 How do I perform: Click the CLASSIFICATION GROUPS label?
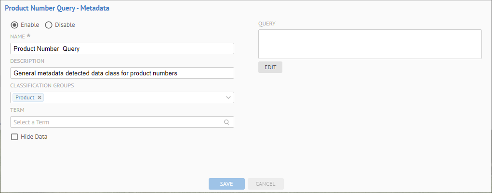42,85
